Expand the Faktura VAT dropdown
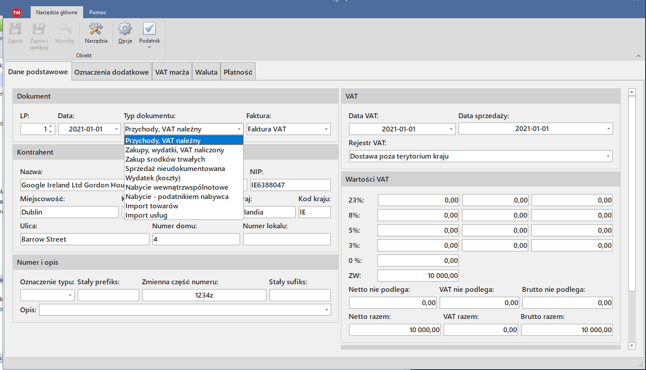Screen dimensions: 646x370 327,129
